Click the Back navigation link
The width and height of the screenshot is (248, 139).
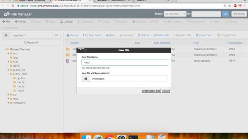(x=110, y=35)
